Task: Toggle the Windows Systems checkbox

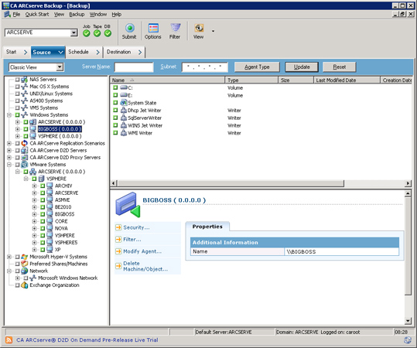Action: point(17,115)
